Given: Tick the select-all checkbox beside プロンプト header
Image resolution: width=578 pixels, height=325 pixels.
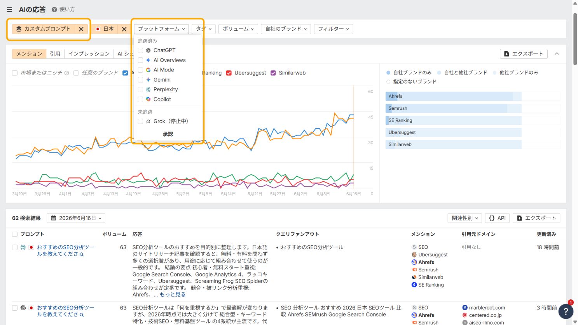Looking at the screenshot, I should (15, 234).
